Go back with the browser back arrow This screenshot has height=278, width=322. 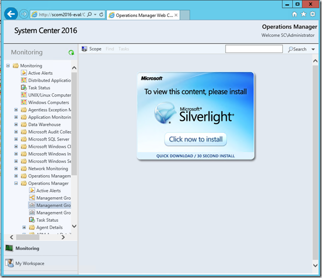10,14
